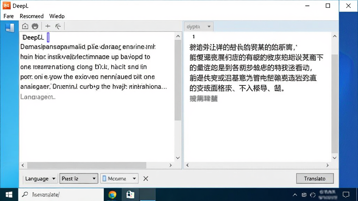
Task: Click the taskbar search box
Action: coord(61,195)
